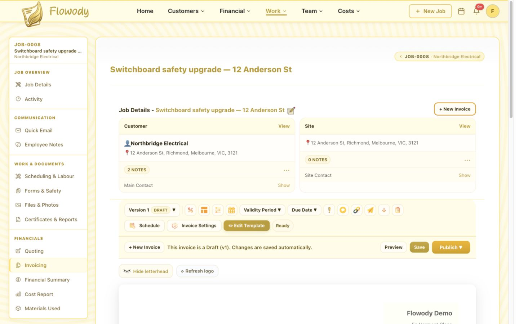Image resolution: width=519 pixels, height=324 pixels.
Task: Expand the Costs menu
Action: (x=349, y=11)
